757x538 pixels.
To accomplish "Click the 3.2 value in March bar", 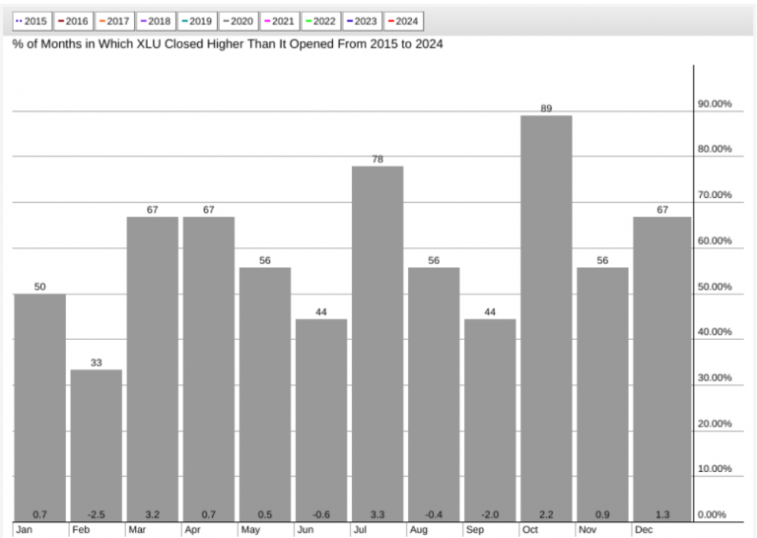I will click(153, 514).
